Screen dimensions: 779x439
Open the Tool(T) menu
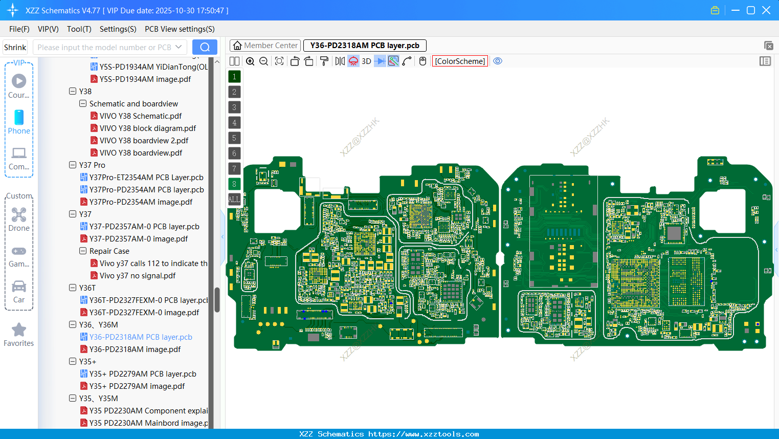79,29
